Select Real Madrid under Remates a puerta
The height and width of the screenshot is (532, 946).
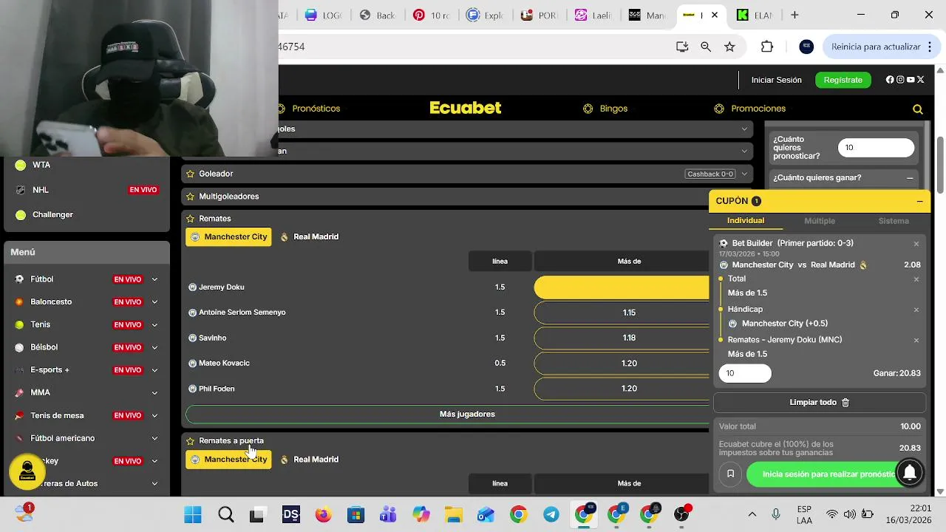pyautogui.click(x=309, y=460)
